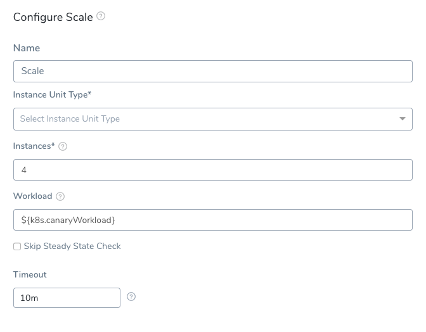Click the Instances label text
The image size is (426, 332).
point(34,146)
